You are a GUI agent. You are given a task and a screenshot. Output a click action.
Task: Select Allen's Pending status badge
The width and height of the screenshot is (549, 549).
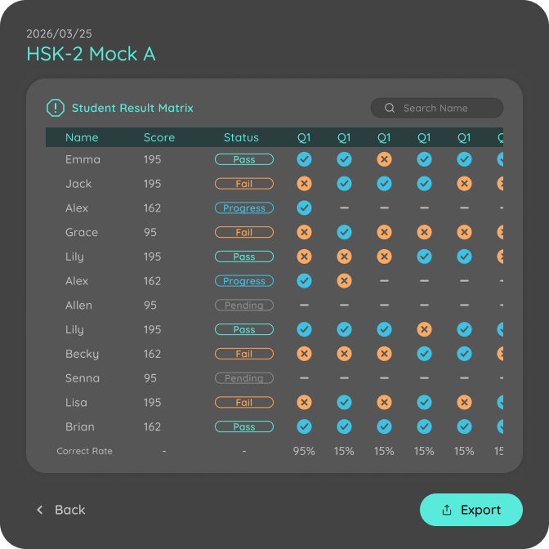tap(244, 305)
